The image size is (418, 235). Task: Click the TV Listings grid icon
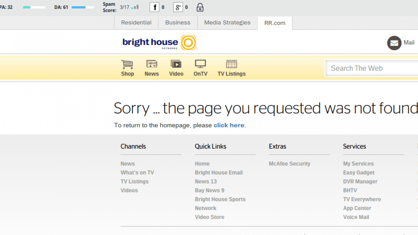[x=232, y=64]
